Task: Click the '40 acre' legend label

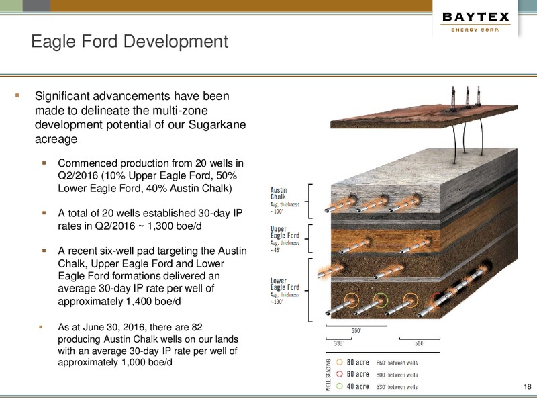Action: [x=358, y=386]
